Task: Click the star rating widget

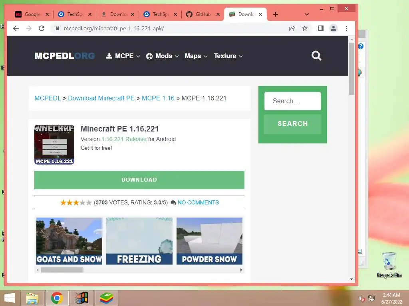Action: pyautogui.click(x=75, y=202)
